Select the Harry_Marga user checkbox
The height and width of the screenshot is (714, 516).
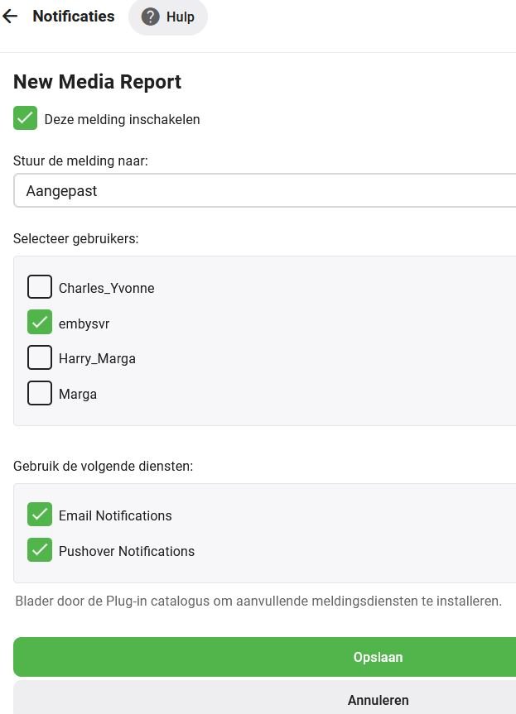pyautogui.click(x=40, y=357)
